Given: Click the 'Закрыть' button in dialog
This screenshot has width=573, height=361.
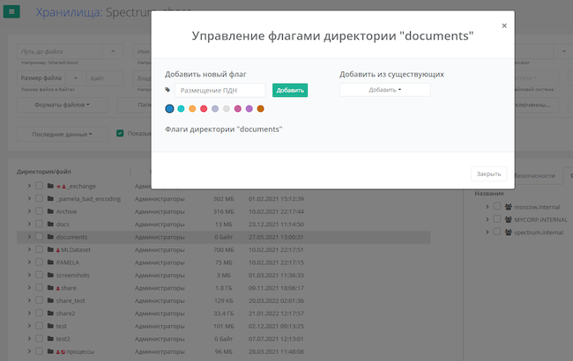Looking at the screenshot, I should coord(488,174).
